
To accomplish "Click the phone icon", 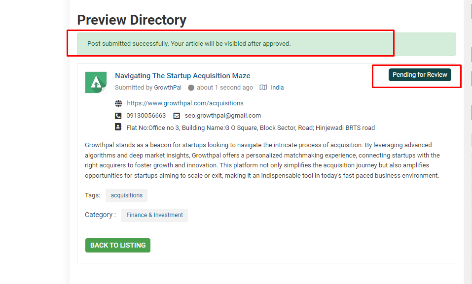I will pyautogui.click(x=118, y=116).
